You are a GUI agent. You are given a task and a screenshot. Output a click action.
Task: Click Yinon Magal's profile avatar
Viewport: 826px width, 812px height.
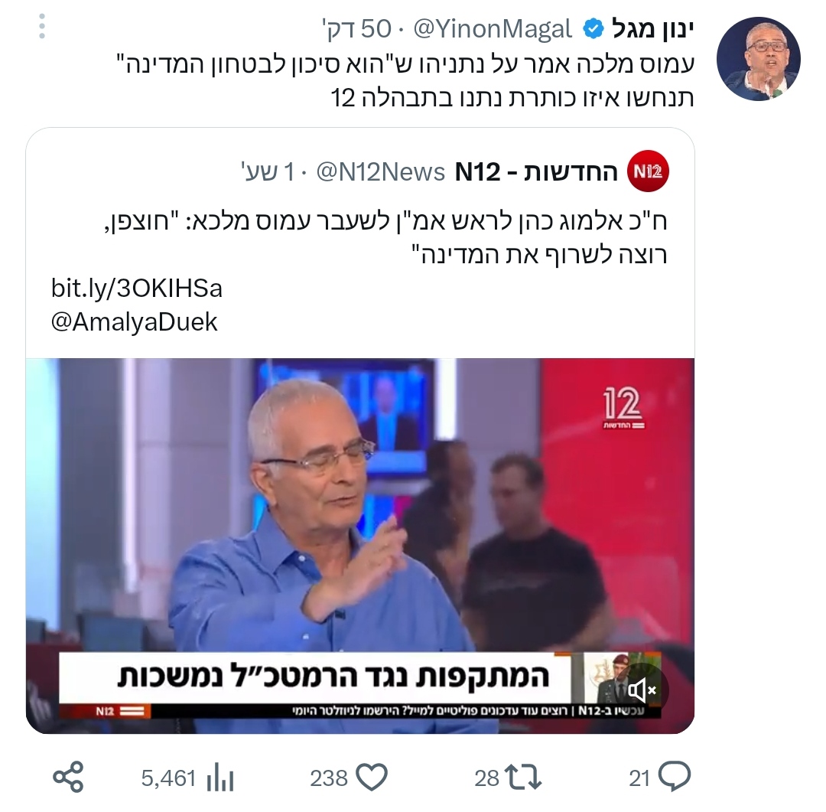point(759,58)
